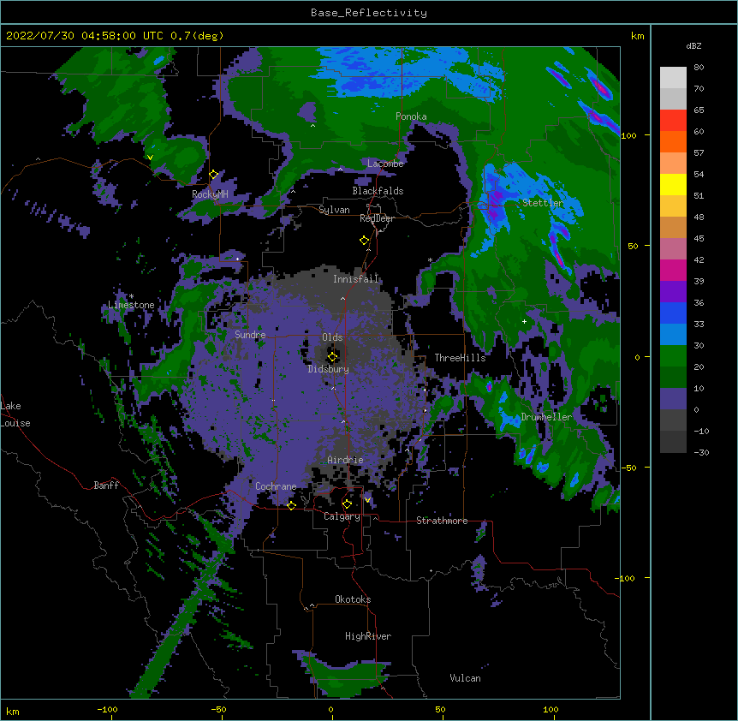Click the Okotoks city label

click(x=353, y=599)
